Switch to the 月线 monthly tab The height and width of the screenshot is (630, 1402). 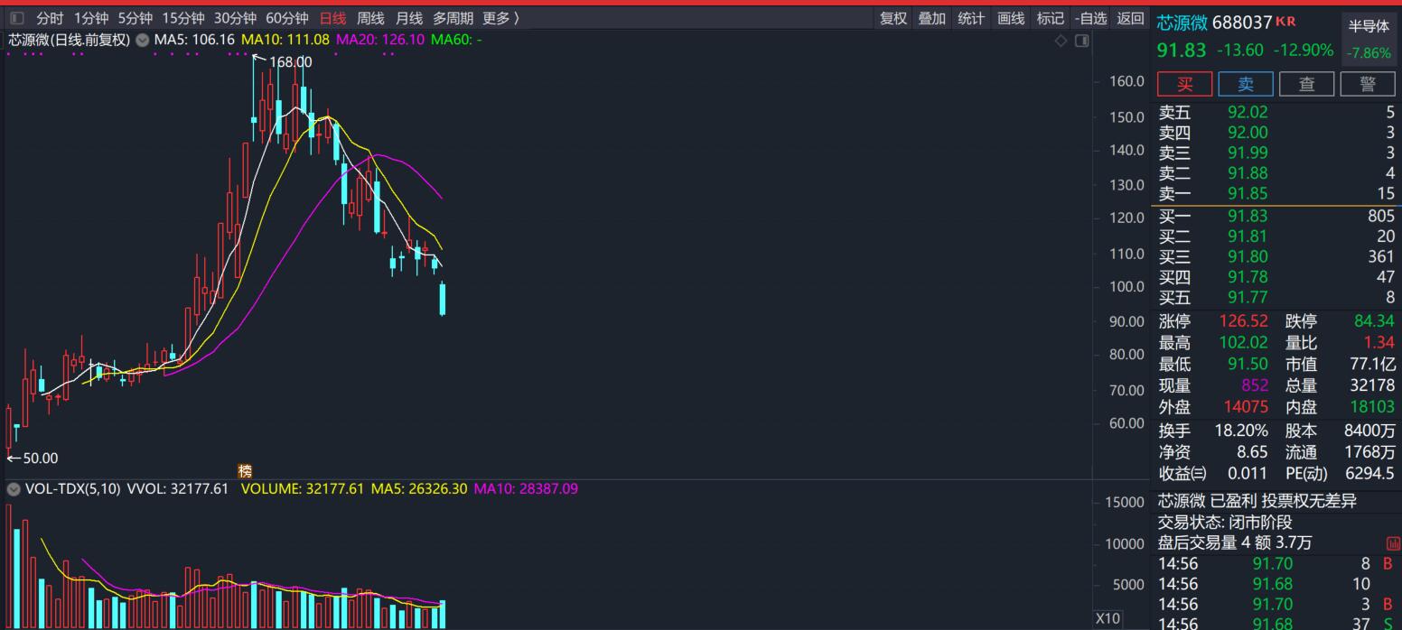pyautogui.click(x=409, y=18)
